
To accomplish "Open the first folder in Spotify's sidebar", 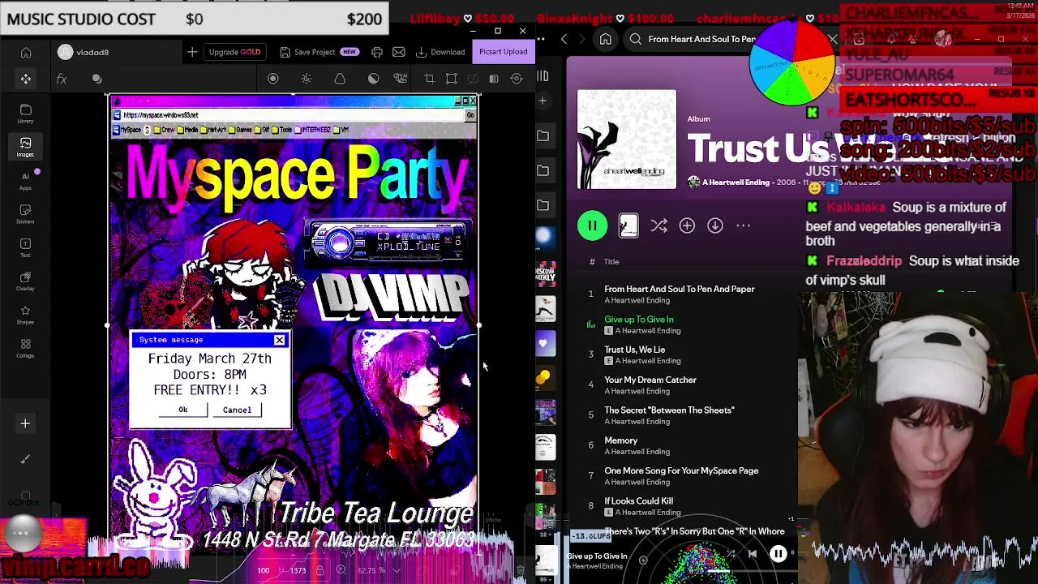I will click(543, 135).
